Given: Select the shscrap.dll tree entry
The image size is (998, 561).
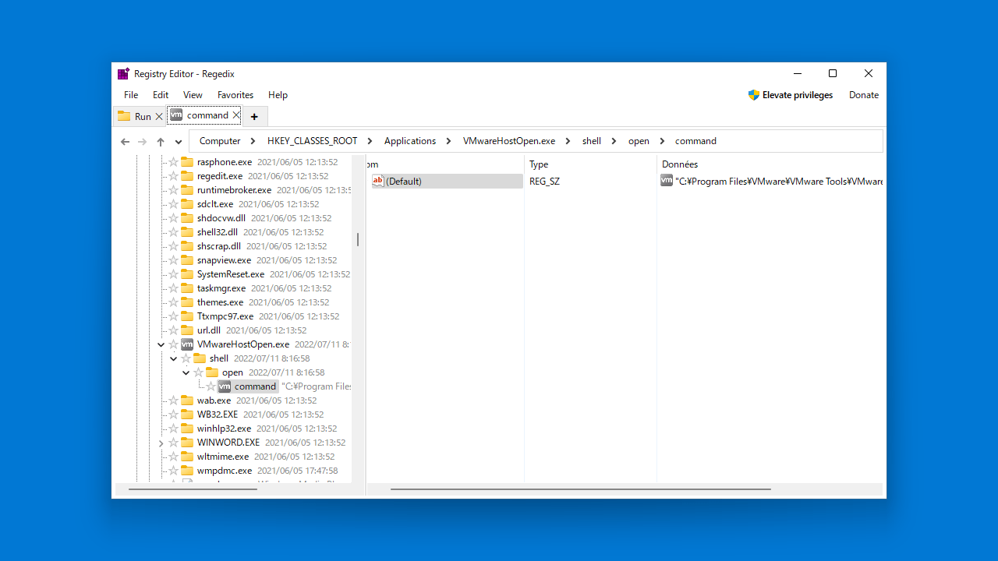Looking at the screenshot, I should [x=219, y=246].
